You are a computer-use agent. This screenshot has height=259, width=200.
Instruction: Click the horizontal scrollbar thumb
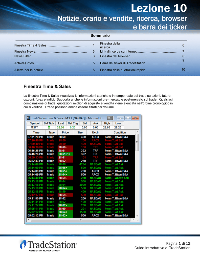pos(80,220)
